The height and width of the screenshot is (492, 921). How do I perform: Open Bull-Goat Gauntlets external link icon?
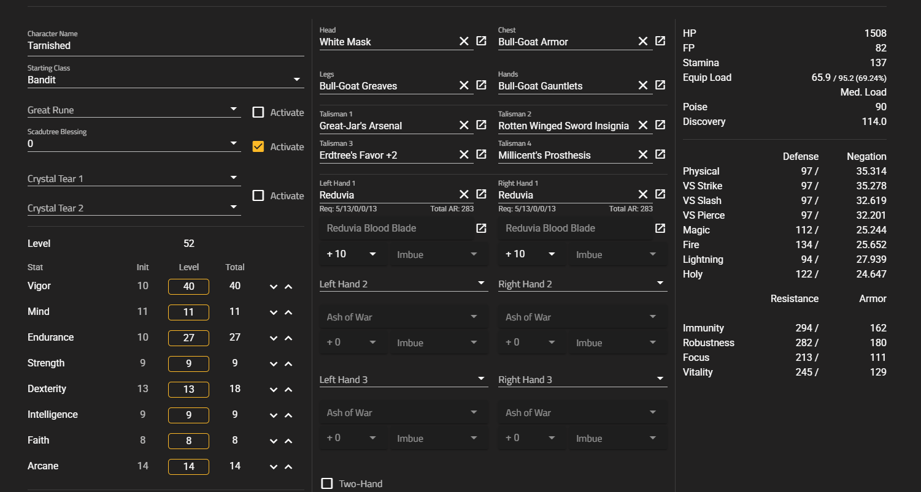660,85
